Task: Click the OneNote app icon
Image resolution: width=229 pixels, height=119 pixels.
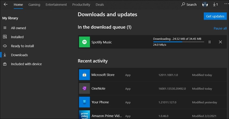Action: pos(84,88)
